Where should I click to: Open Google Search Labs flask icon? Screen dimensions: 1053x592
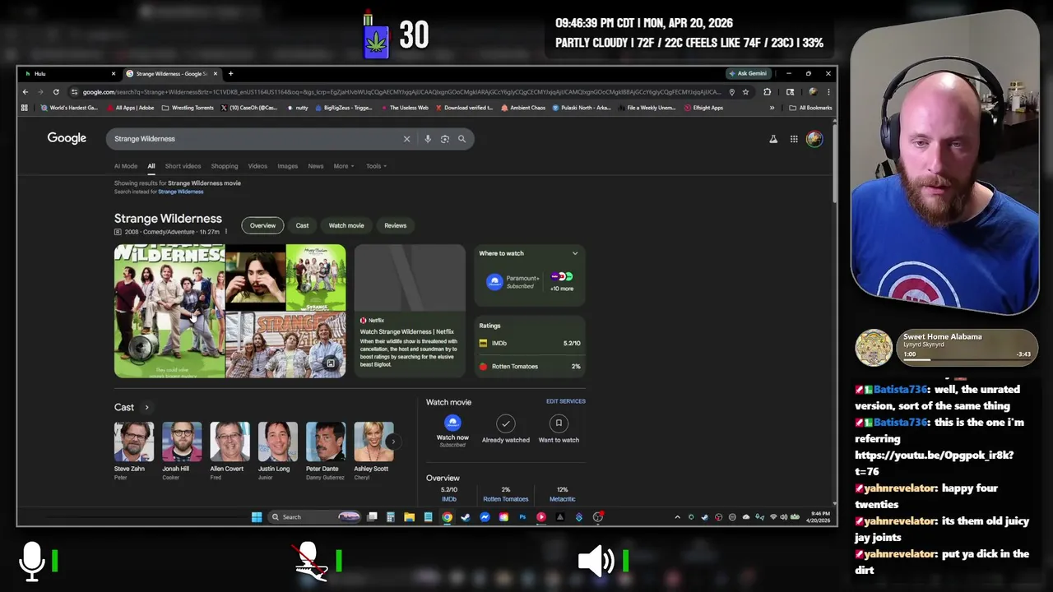(773, 139)
